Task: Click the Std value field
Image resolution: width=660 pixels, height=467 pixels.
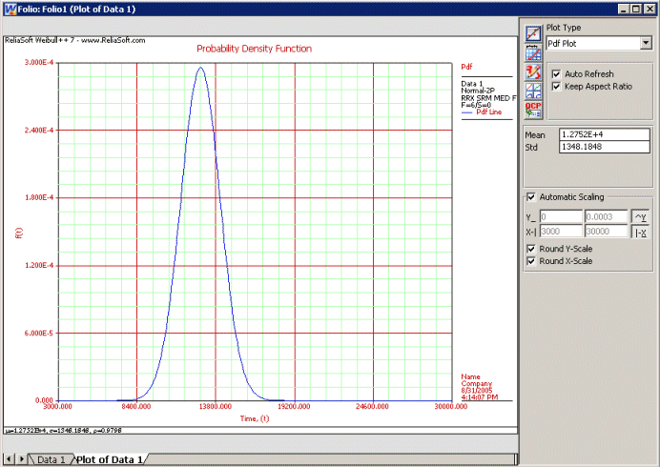Action: (604, 147)
